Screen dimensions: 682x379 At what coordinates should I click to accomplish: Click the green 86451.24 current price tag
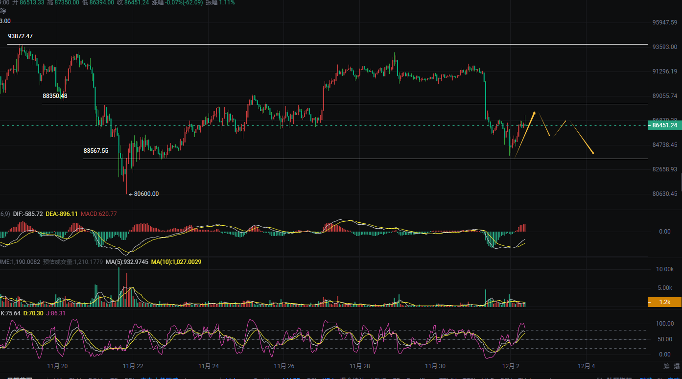pyautogui.click(x=664, y=125)
